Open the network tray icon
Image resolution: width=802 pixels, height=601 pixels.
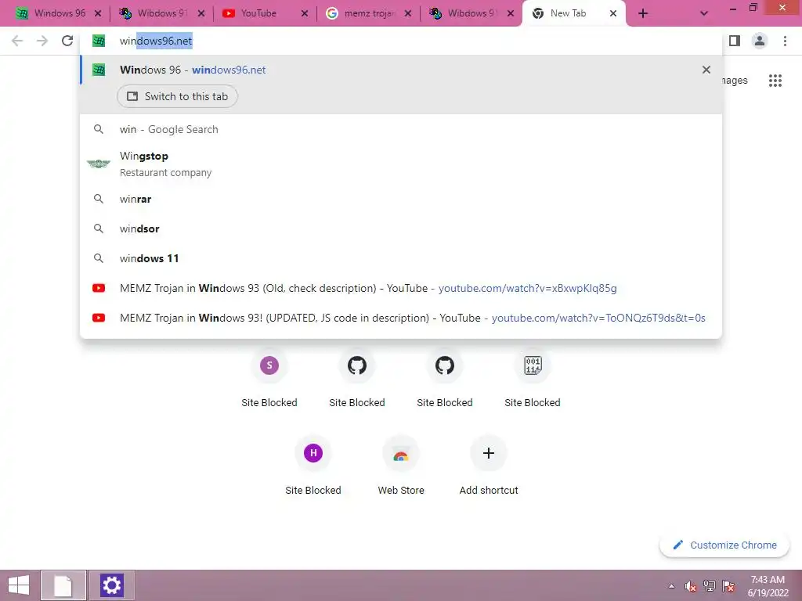pyautogui.click(x=710, y=586)
